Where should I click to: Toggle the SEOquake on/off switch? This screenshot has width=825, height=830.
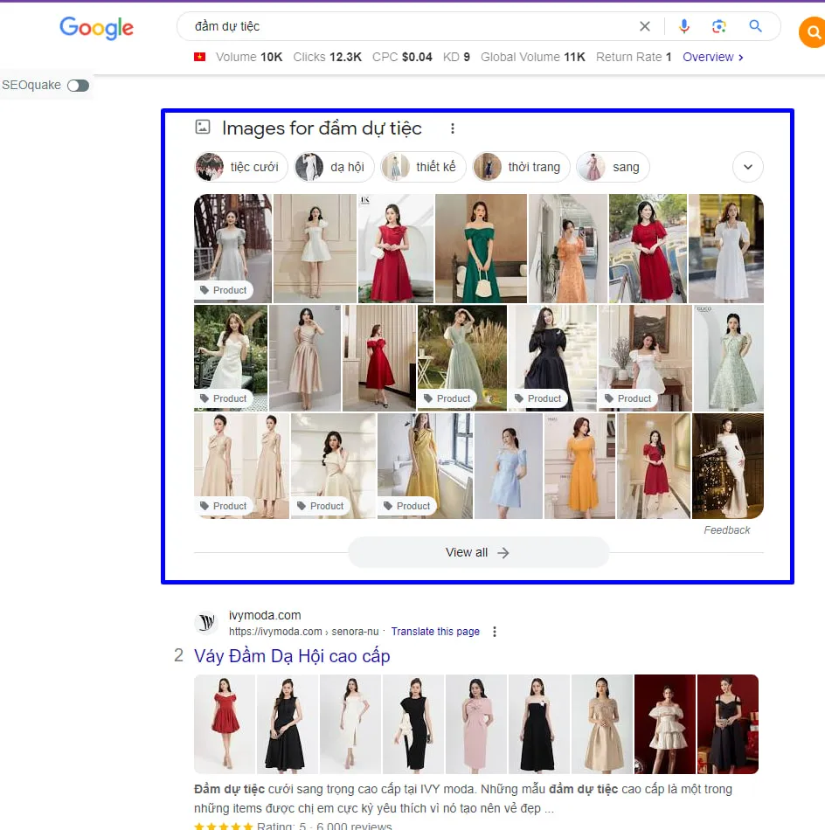coord(78,86)
